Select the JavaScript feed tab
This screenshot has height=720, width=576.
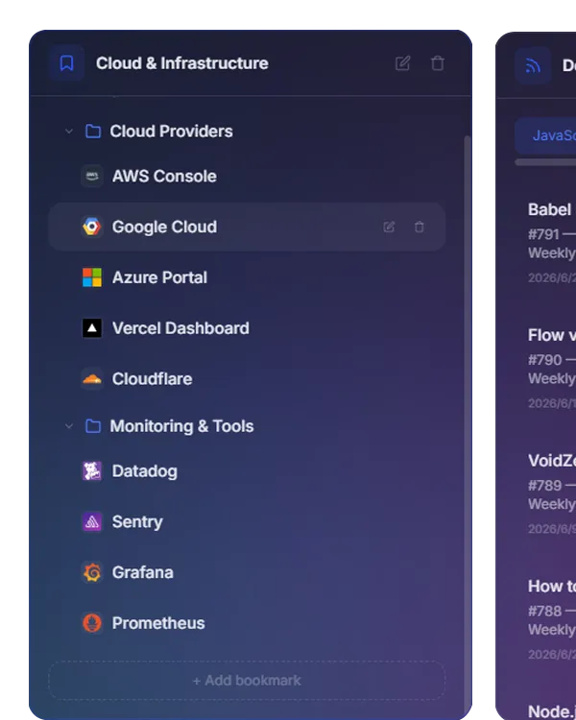point(545,135)
